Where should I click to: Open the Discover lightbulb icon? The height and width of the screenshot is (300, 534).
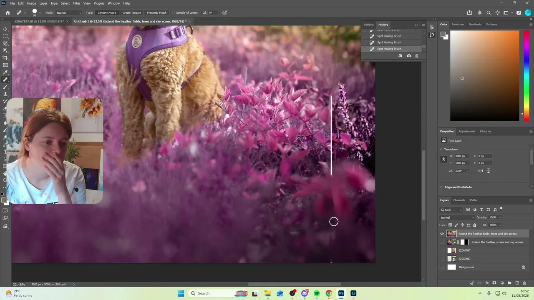pyautogui.click(x=497, y=12)
